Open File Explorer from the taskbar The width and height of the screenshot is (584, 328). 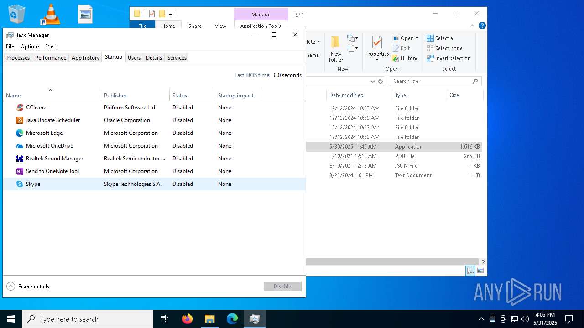[209, 319]
